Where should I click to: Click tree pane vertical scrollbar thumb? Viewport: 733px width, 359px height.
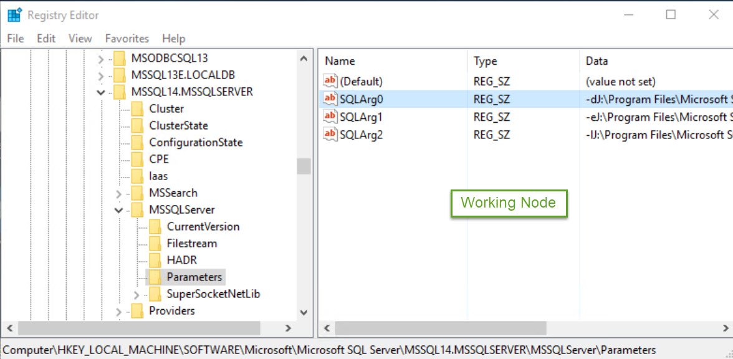pyautogui.click(x=304, y=166)
